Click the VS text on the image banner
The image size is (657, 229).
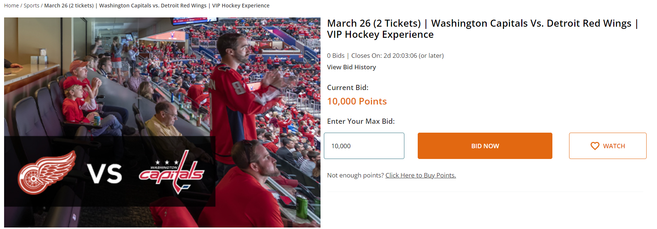click(105, 173)
